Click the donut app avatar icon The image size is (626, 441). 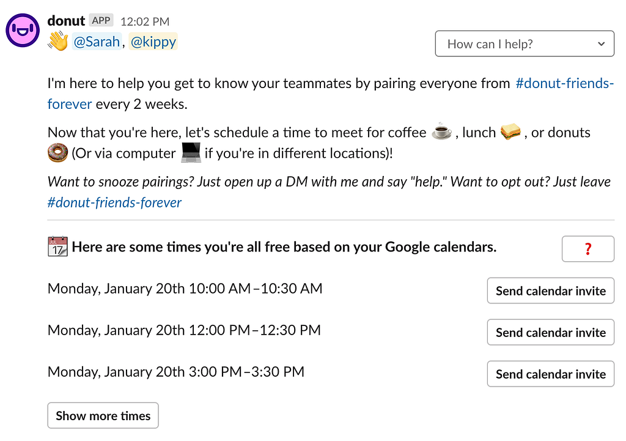(23, 31)
